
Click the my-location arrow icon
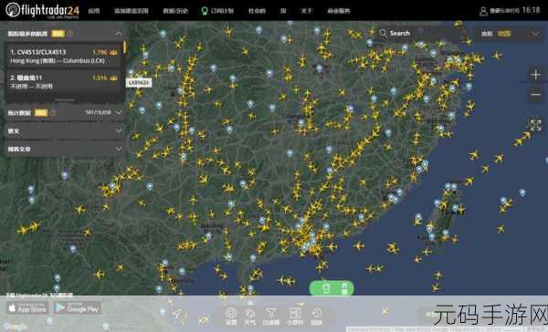coord(178,314)
